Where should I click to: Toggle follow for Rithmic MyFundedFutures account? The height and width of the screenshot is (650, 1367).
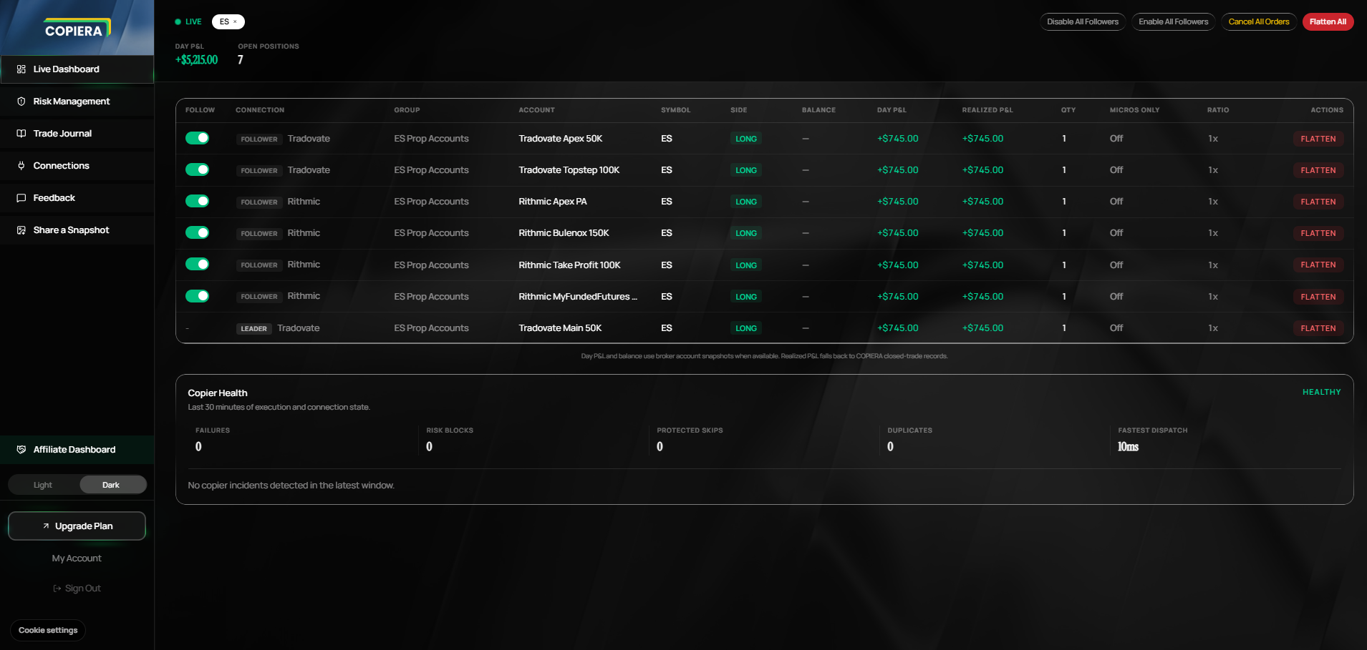click(197, 296)
